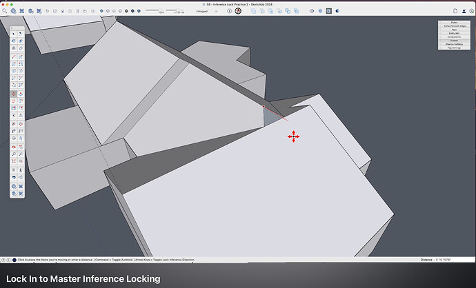
Task: Open the search magnifier in top toolbar
Action: coord(5,11)
